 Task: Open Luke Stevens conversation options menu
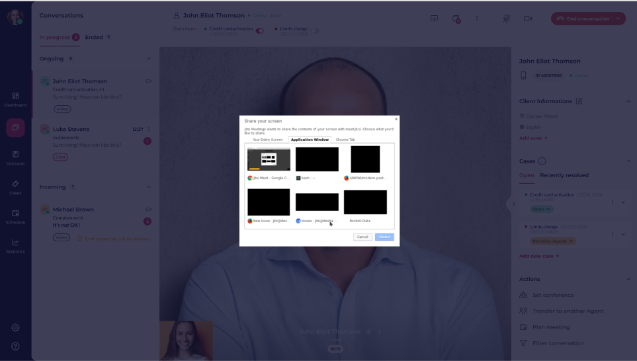pos(149,129)
